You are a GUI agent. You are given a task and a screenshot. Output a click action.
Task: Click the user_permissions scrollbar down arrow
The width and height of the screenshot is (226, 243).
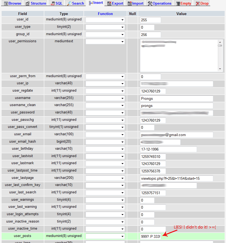pos(220,69)
